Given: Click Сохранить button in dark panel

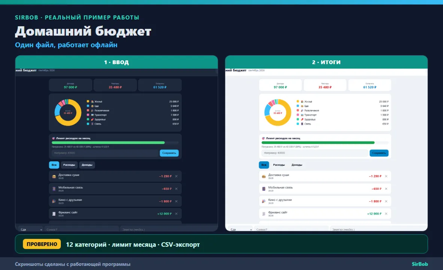Looking at the screenshot, I should point(169,153).
